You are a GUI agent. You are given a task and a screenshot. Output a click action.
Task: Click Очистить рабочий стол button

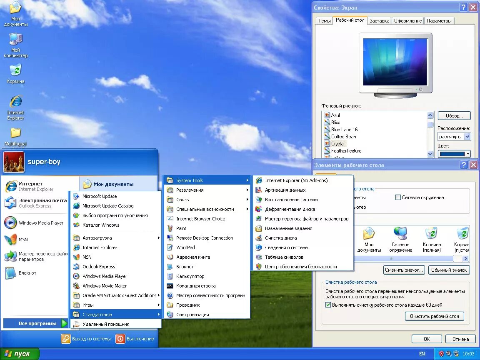click(x=435, y=316)
